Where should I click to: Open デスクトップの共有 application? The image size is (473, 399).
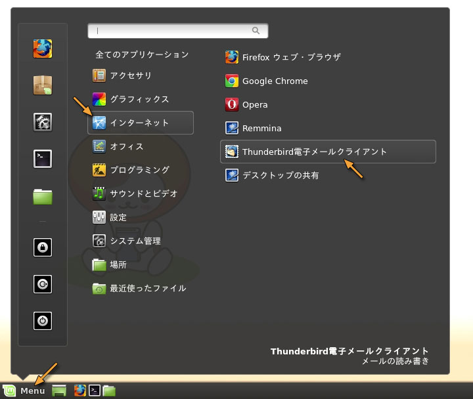pos(281,175)
